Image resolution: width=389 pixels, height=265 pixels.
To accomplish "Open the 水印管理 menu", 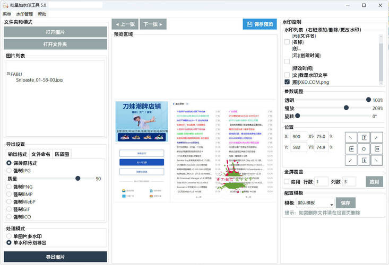I will point(24,14).
